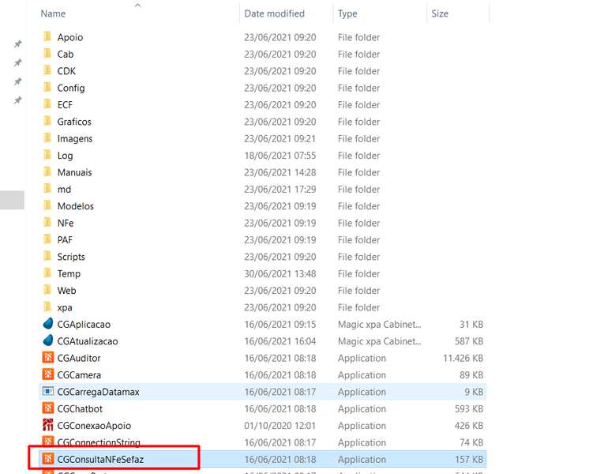Click the CGAplicacao Magic xpa icon
Screen dimensions: 604x474
click(x=47, y=324)
